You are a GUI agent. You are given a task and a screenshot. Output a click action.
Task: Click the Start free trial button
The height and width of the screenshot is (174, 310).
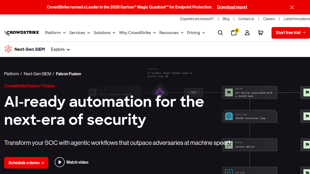[291, 33]
